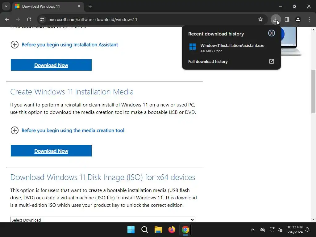
Task: Click the plus icon beside Installation Assistant
Action: pyautogui.click(x=15, y=44)
